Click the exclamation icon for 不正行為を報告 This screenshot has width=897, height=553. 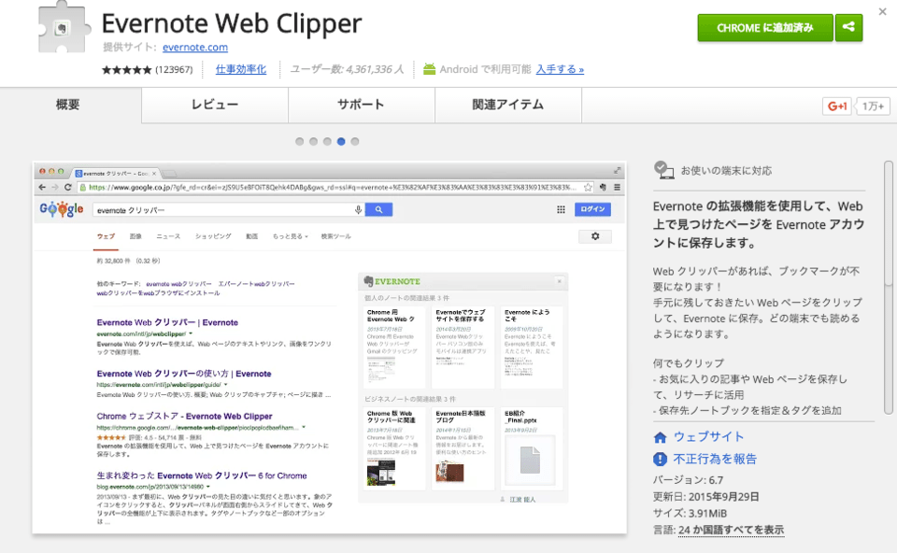coord(661,460)
